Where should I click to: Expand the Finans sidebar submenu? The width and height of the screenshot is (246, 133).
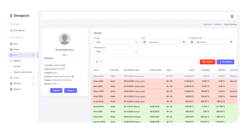pos(33,78)
